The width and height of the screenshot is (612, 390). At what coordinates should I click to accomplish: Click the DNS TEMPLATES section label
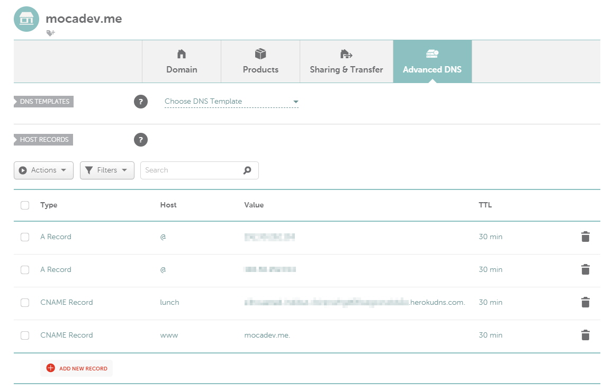(x=44, y=102)
